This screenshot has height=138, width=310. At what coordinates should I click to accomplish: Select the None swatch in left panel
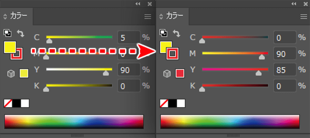click(x=8, y=103)
